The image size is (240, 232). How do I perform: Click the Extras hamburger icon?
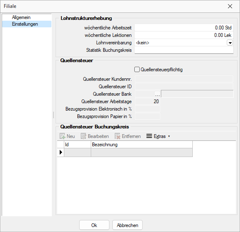(149, 136)
